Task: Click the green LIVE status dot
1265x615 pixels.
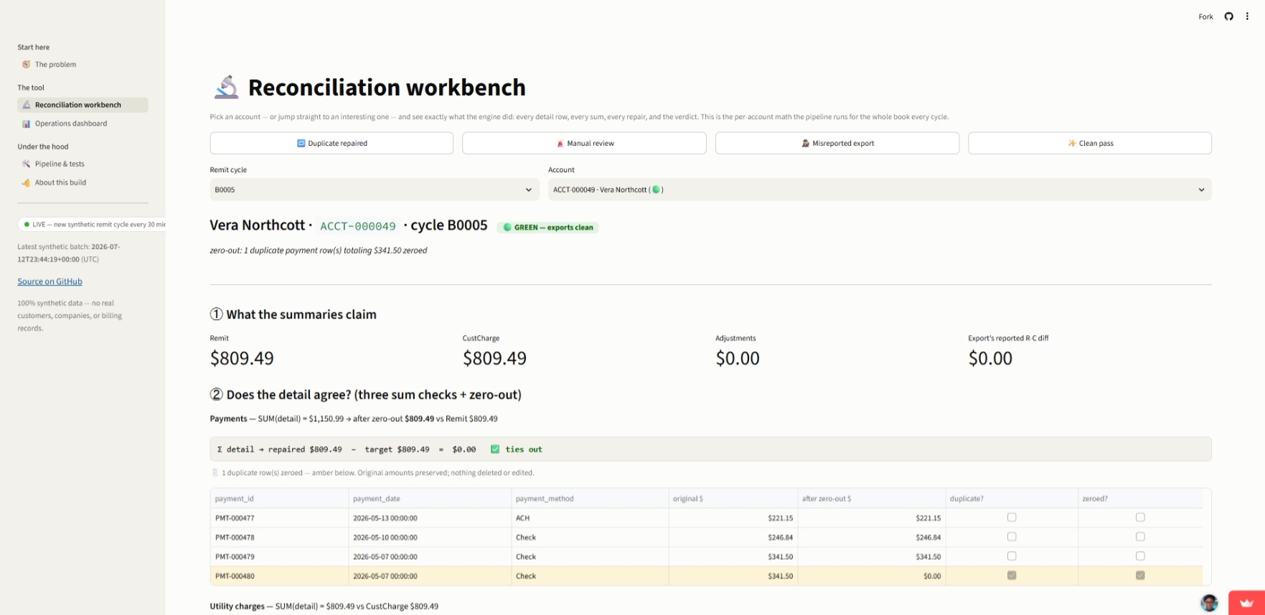Action: pos(27,225)
